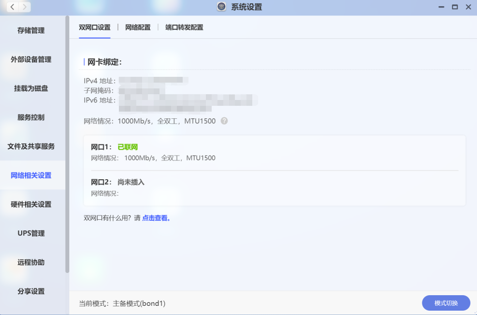
Task: Click the IPv4 地址 label
Action: point(100,81)
